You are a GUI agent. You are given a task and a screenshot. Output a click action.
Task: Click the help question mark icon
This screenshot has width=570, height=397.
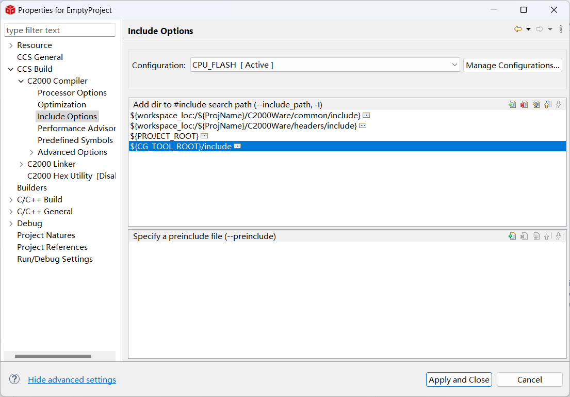[x=14, y=379]
